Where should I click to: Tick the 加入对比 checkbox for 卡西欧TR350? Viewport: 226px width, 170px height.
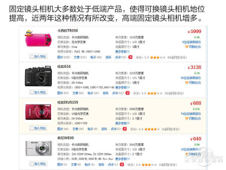[32, 56]
